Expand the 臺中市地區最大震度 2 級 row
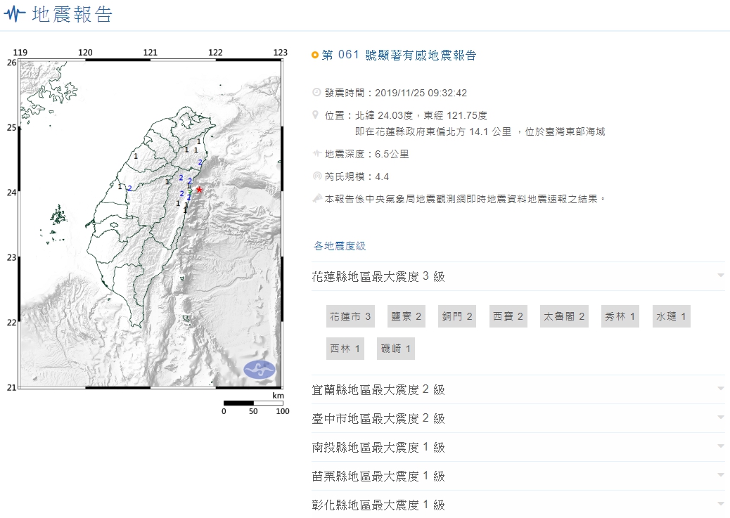 pos(720,418)
